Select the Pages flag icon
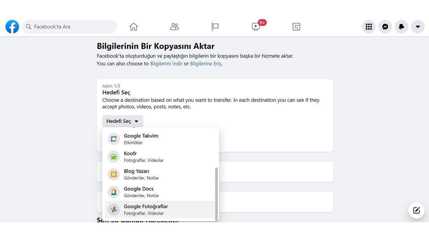 tap(215, 26)
